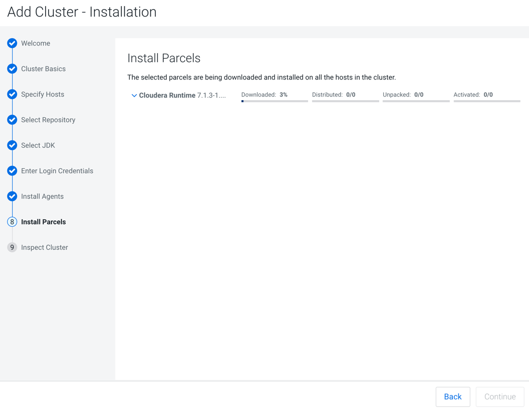
Task: Select the Install Parcels step label
Action: coord(44,222)
